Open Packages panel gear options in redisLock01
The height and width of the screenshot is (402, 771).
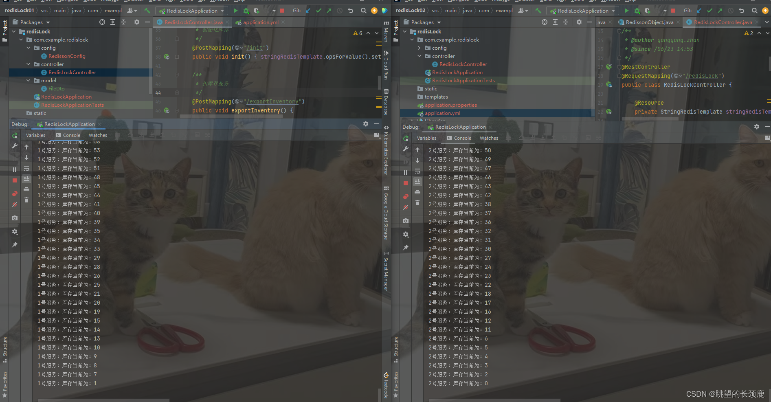point(137,22)
